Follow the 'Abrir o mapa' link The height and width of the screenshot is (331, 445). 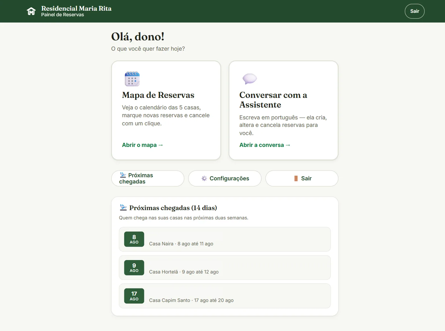pos(142,145)
